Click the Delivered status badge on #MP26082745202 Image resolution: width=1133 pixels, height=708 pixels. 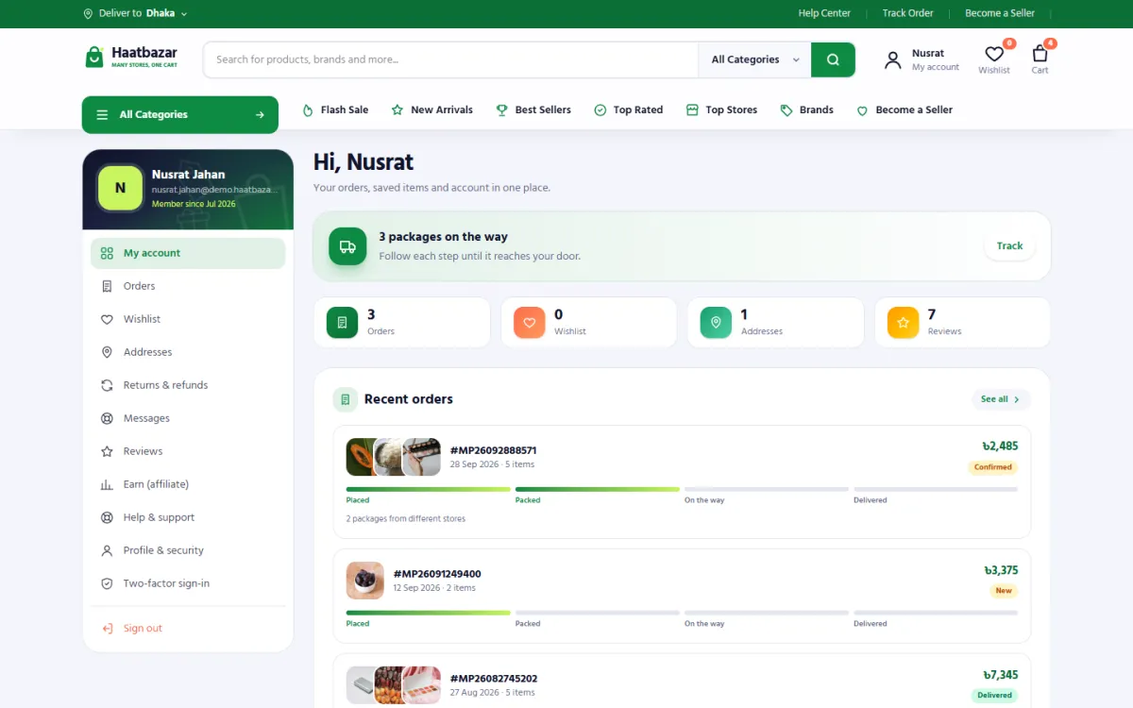994,696
